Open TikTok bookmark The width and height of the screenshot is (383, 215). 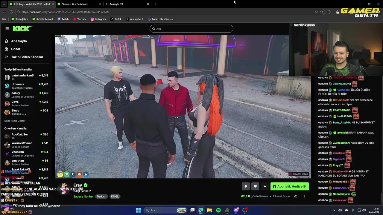point(116,19)
